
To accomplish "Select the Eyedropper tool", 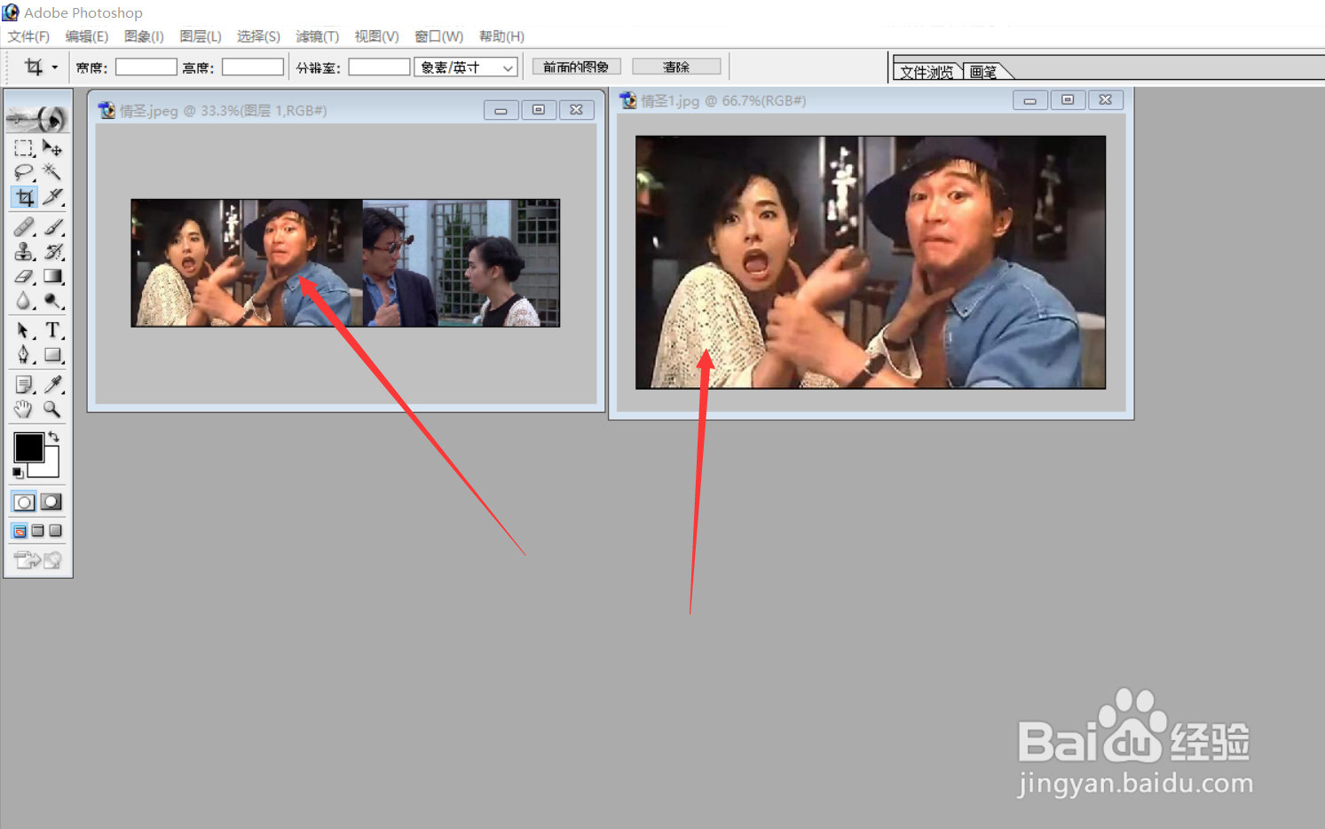I will [x=52, y=384].
